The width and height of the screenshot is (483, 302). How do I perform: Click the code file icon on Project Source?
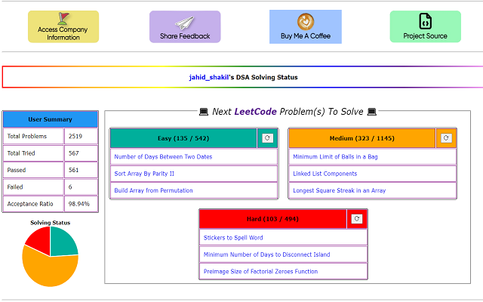[425, 21]
